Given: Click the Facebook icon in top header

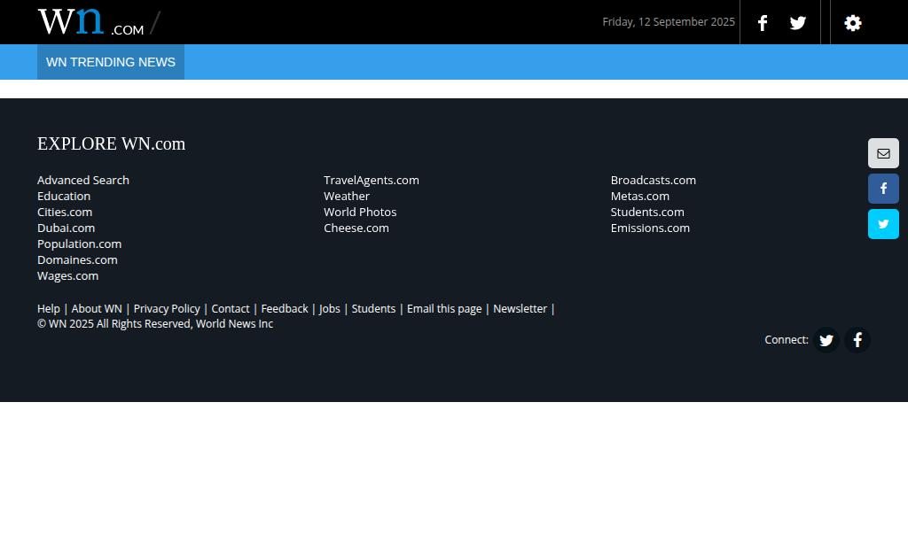Looking at the screenshot, I should (x=763, y=22).
